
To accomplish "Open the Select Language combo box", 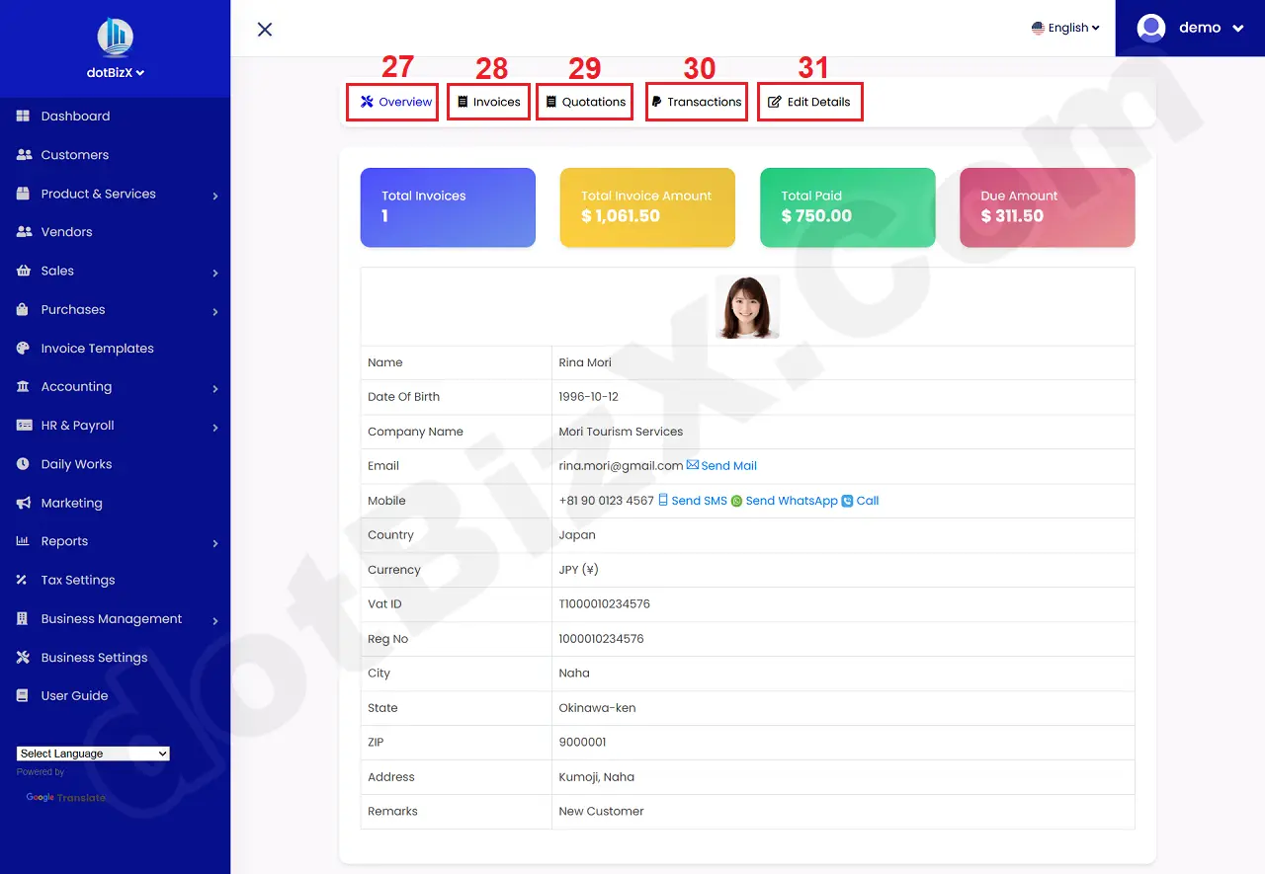I will (x=92, y=753).
